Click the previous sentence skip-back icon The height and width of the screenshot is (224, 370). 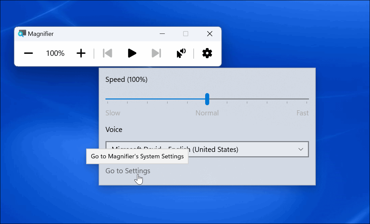pyautogui.click(x=107, y=53)
